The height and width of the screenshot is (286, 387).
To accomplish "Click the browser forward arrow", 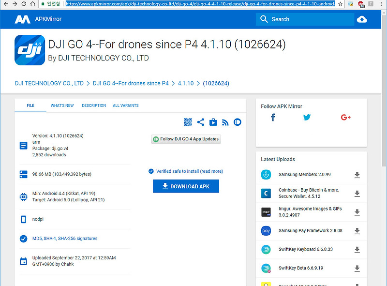I will (x=15, y=4).
